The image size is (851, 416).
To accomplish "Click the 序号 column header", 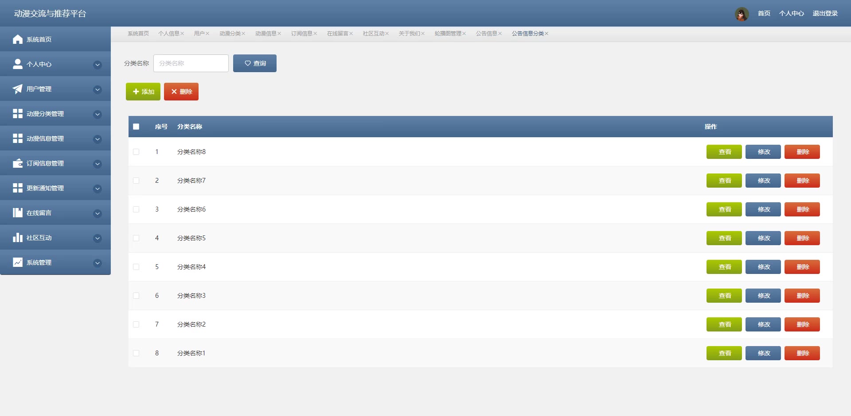I will point(161,127).
